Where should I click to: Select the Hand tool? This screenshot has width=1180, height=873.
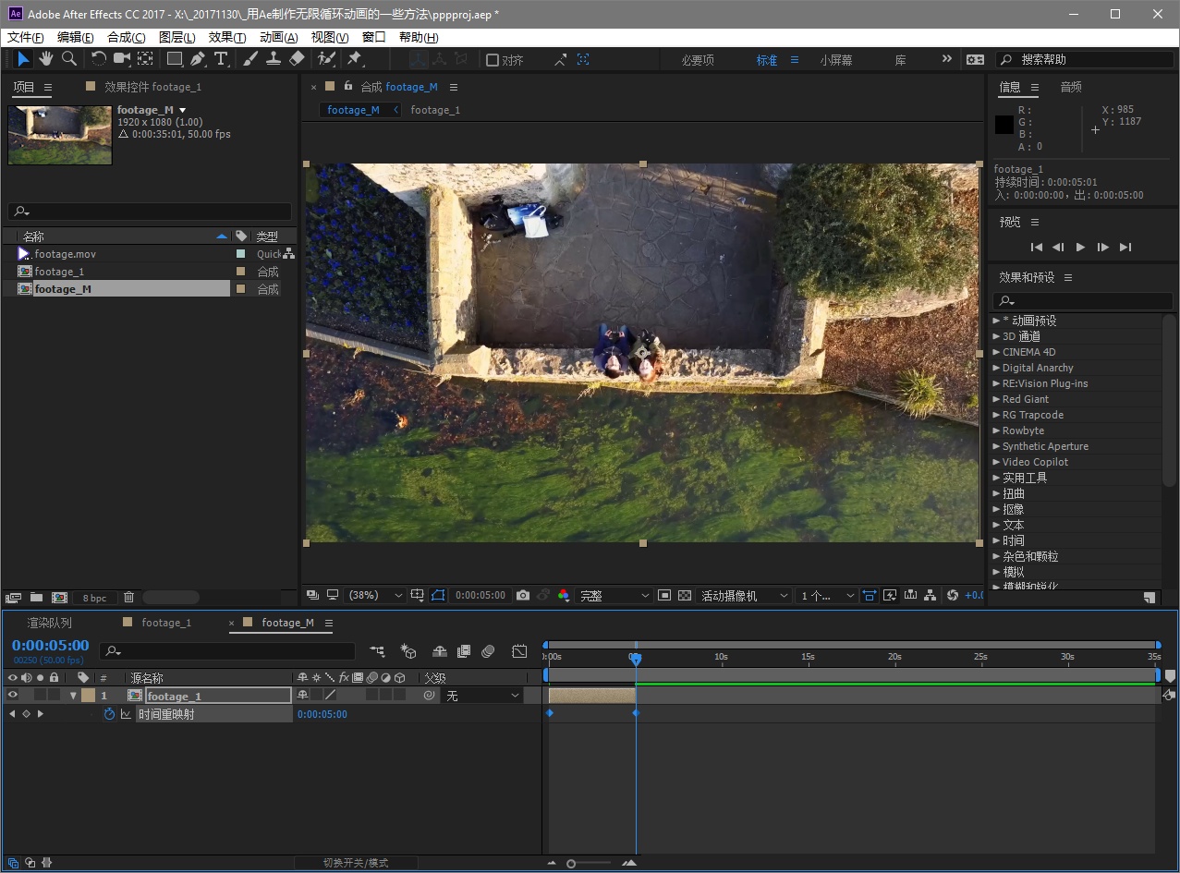45,59
